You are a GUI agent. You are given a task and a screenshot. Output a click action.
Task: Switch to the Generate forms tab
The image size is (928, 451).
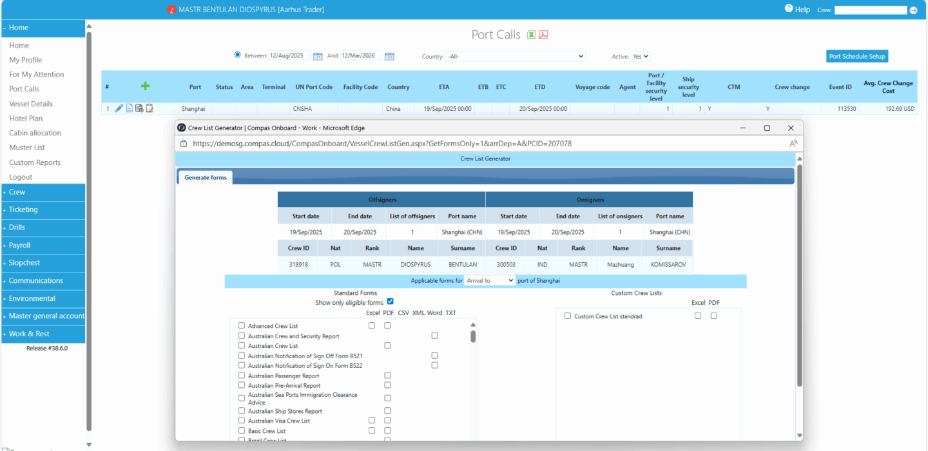[x=206, y=177]
